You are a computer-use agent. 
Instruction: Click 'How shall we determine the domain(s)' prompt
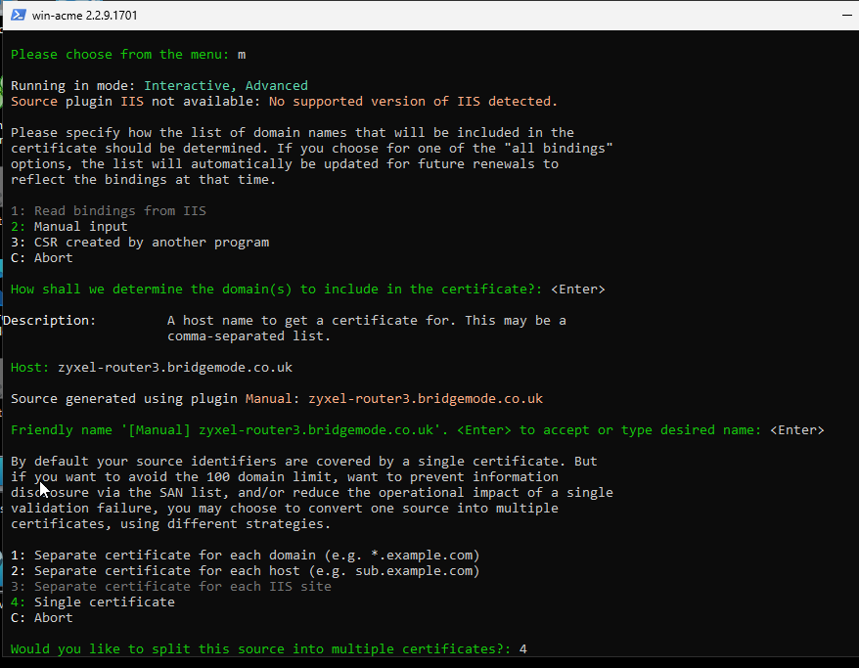277,289
